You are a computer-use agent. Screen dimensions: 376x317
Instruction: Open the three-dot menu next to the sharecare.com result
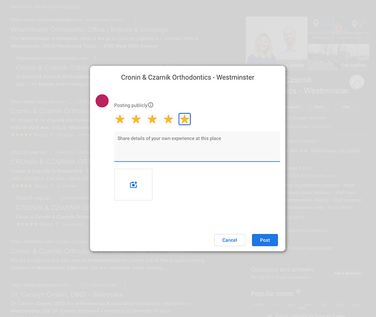click(125, 285)
